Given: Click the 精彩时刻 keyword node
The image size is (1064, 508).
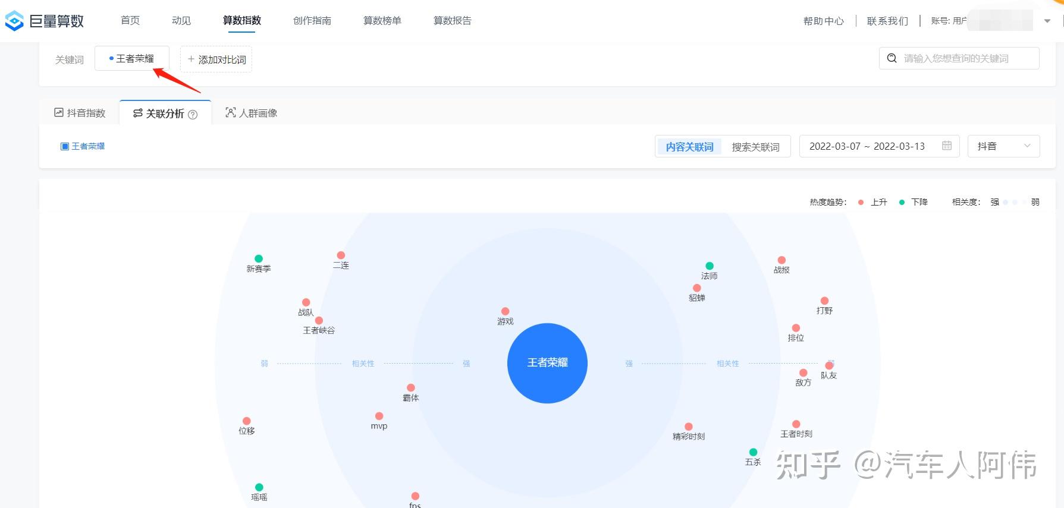Looking at the screenshot, I should click(689, 427).
